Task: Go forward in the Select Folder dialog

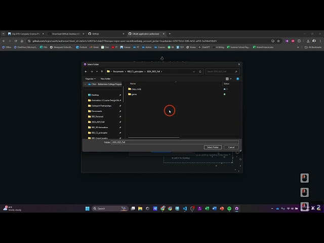Action: 92,71
